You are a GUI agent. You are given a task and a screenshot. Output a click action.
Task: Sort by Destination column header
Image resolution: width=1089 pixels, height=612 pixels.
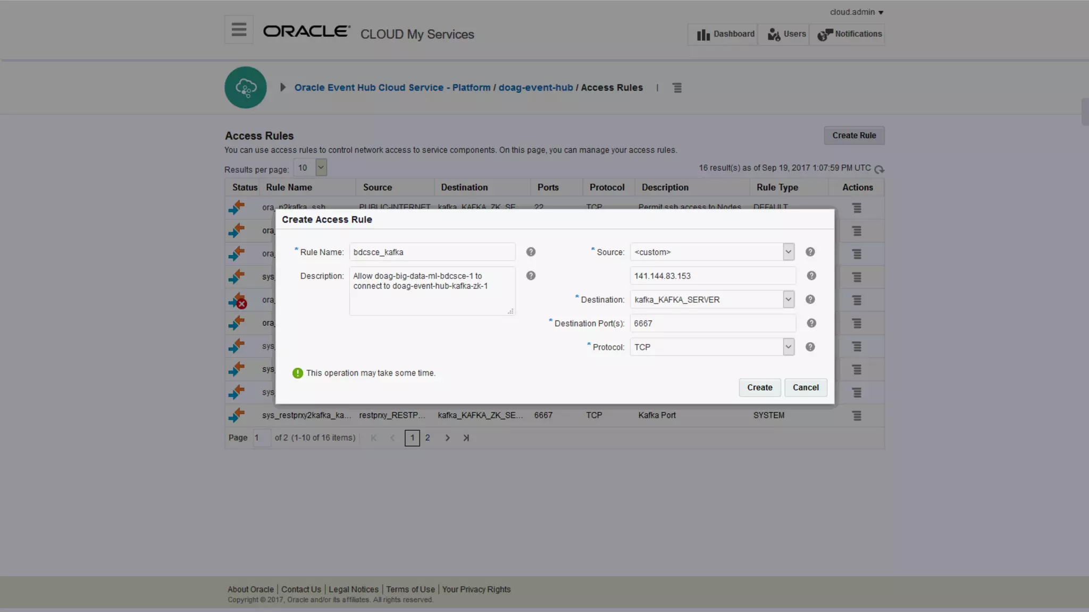pyautogui.click(x=464, y=188)
